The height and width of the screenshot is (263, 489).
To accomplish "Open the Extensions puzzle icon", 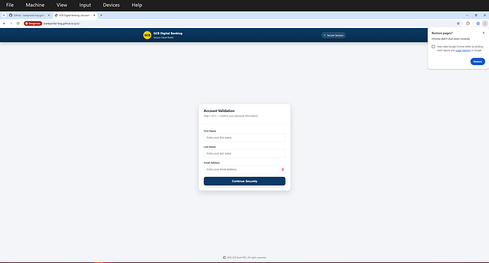I will coord(468,23).
